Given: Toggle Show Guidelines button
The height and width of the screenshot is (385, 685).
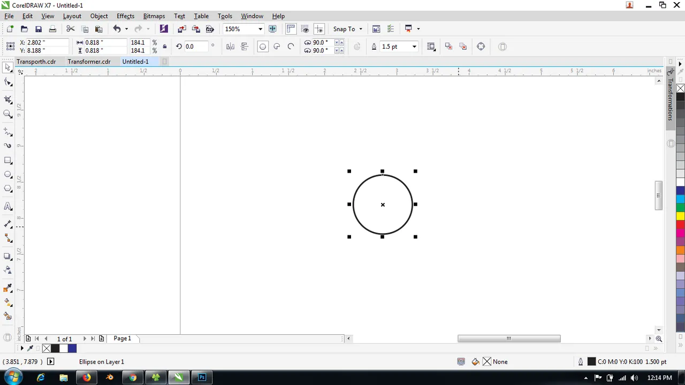Looking at the screenshot, I should [x=319, y=29].
